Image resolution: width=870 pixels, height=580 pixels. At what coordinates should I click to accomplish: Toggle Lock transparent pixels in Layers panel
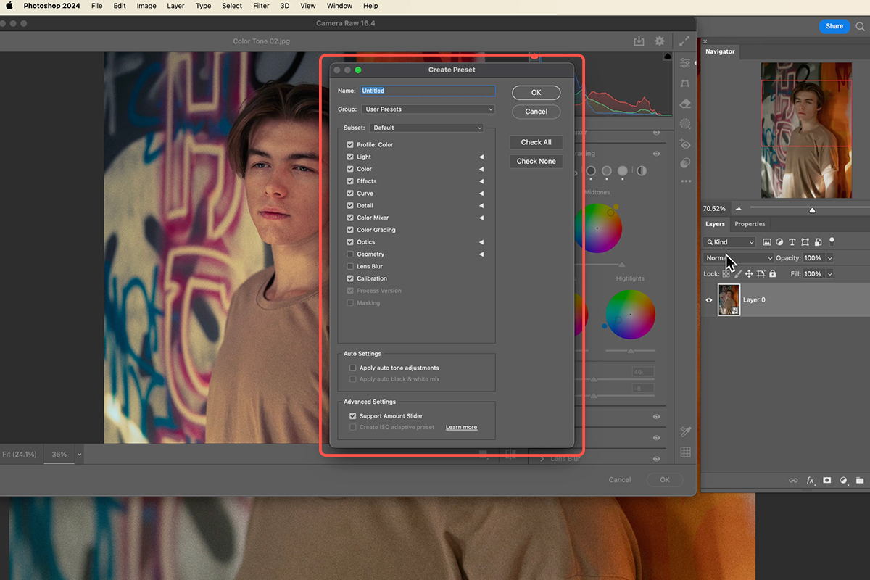(725, 273)
